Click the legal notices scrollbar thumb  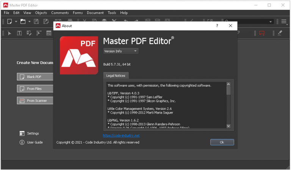coord(228,90)
